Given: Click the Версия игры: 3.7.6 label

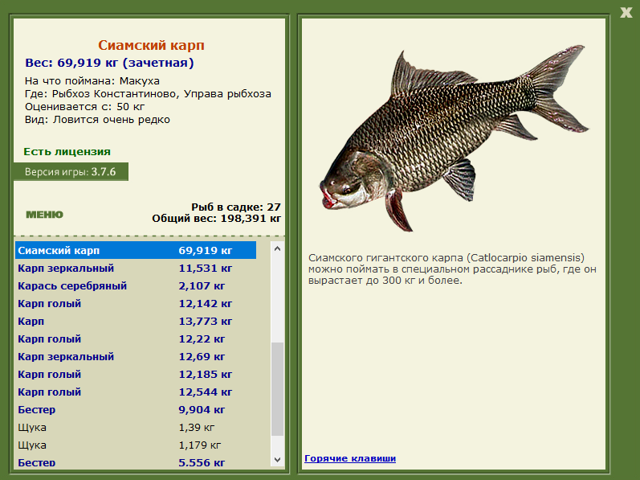Looking at the screenshot, I should click(71, 171).
